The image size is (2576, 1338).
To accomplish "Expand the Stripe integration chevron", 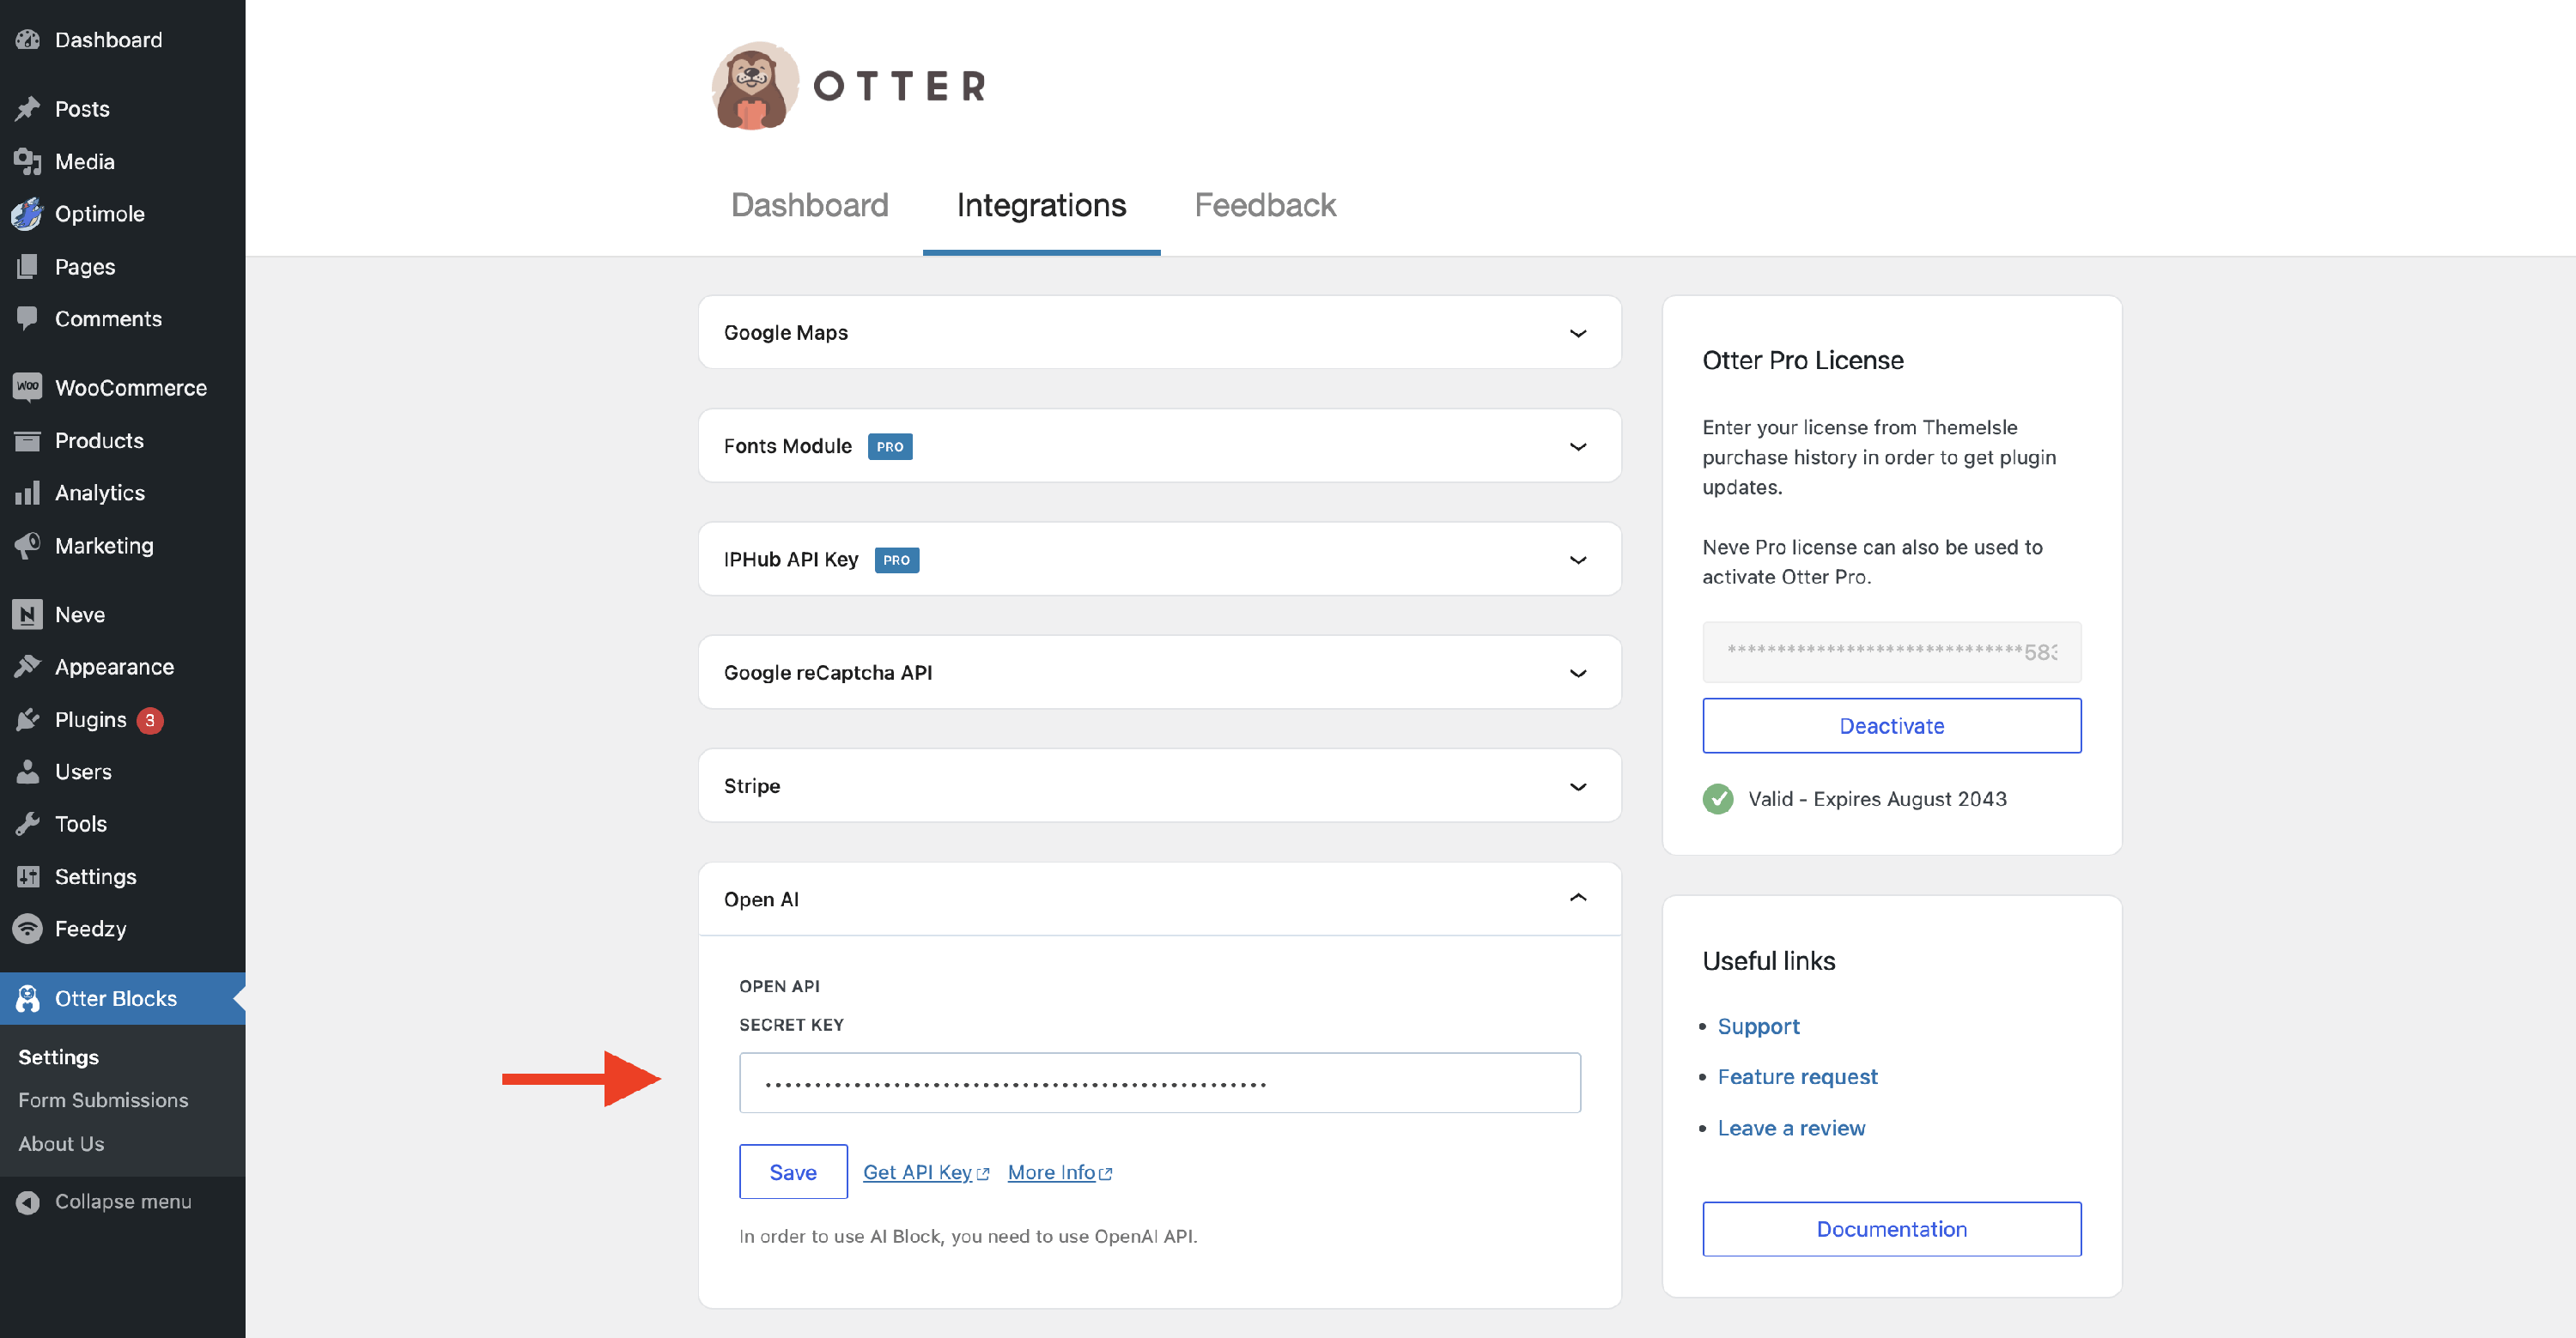I will pos(1577,786).
